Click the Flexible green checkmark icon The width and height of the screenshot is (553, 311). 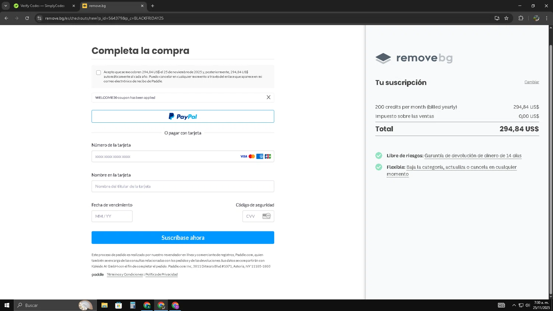coord(379,167)
